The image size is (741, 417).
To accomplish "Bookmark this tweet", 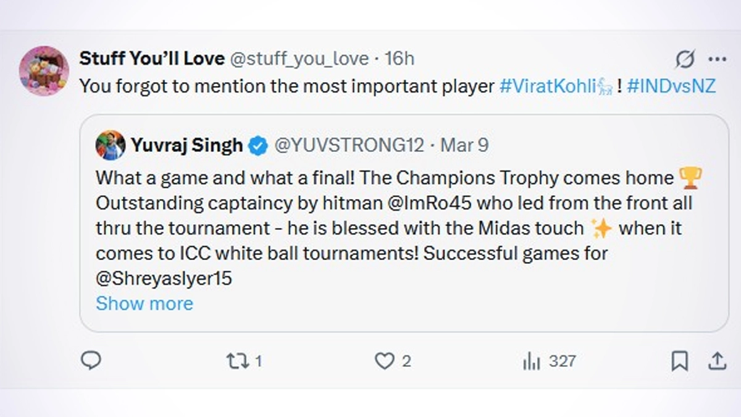I will [x=679, y=361].
